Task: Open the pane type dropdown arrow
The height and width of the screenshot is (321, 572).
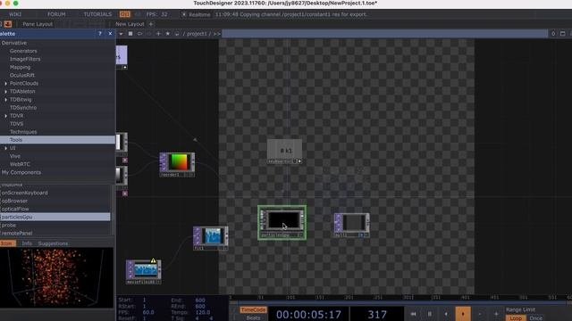Action: click(x=121, y=34)
